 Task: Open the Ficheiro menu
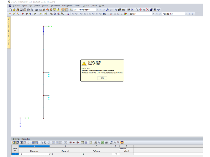click(16, 6)
